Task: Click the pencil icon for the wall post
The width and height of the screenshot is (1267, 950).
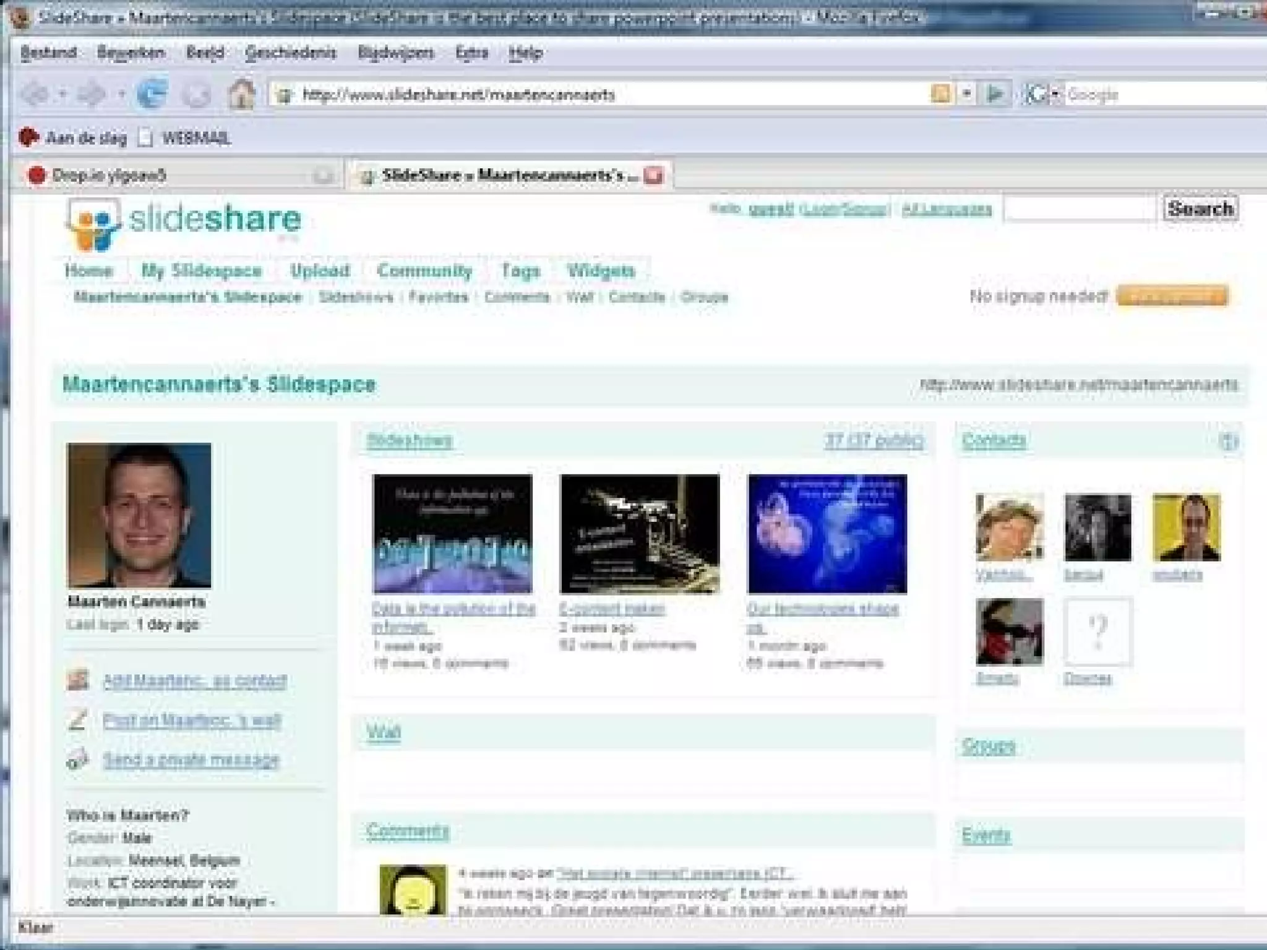Action: point(78,720)
